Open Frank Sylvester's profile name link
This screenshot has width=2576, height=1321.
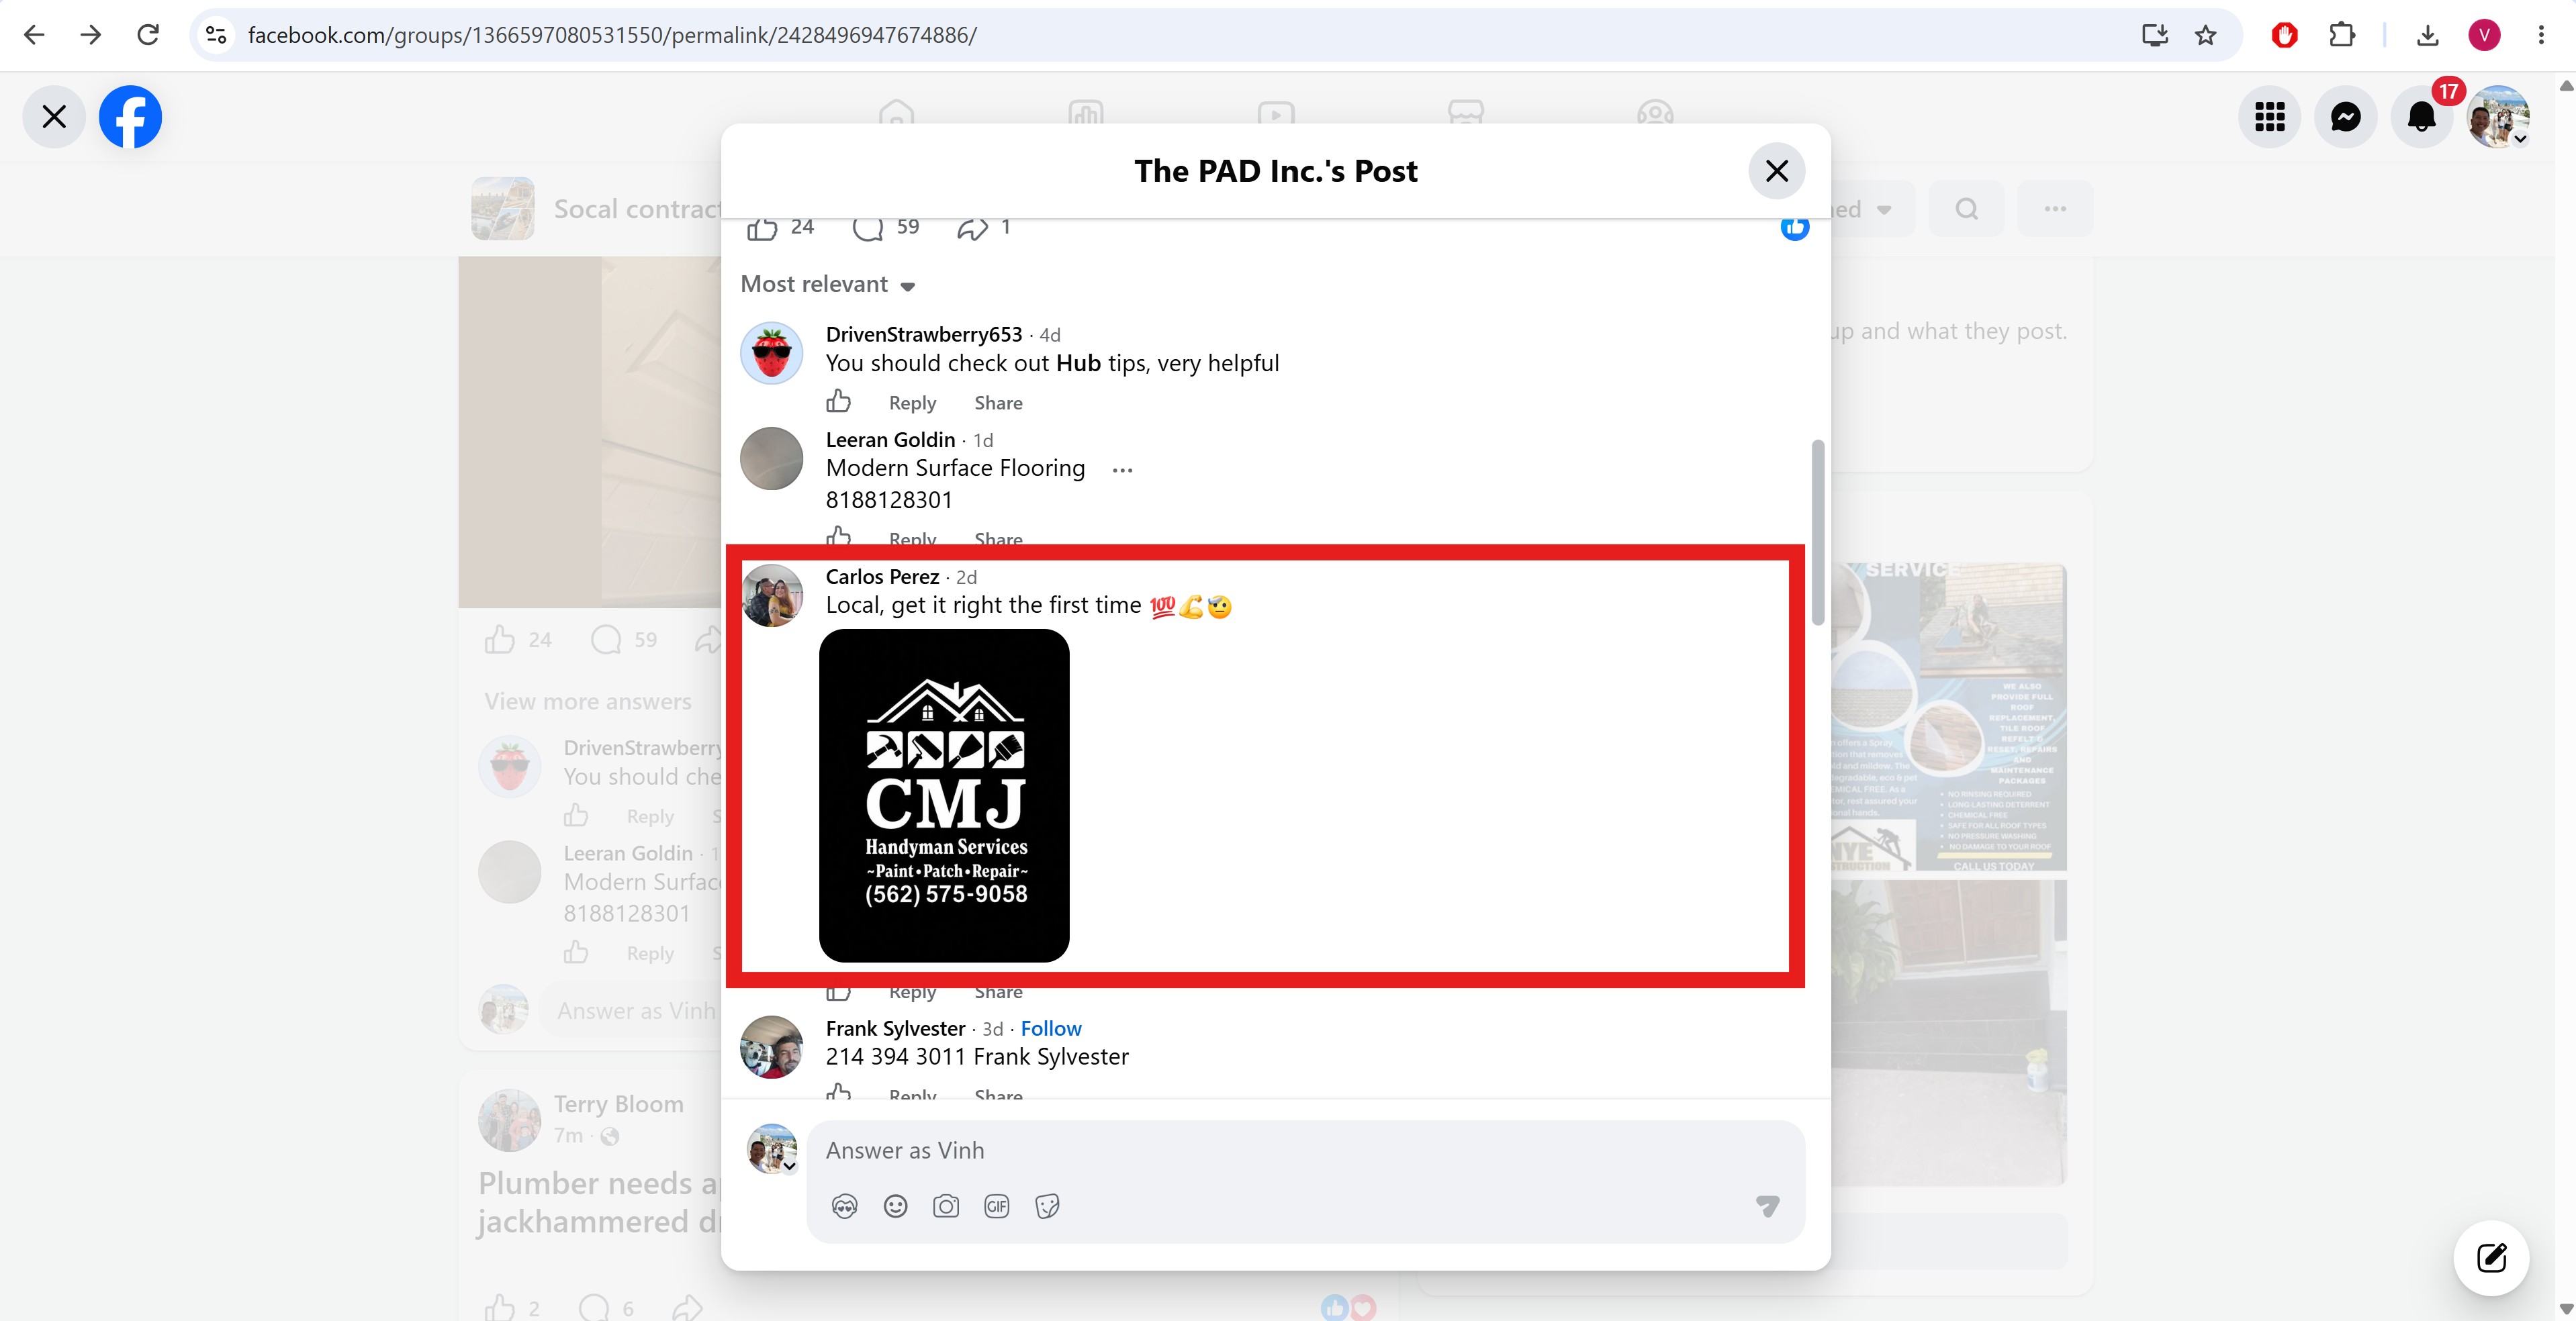click(x=895, y=1028)
